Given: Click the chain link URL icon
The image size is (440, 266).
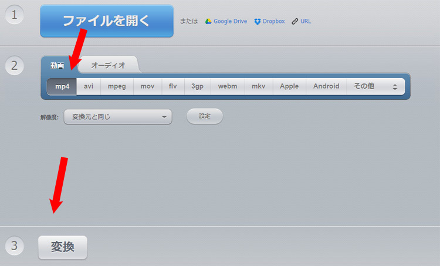Looking at the screenshot, I should click(x=295, y=21).
